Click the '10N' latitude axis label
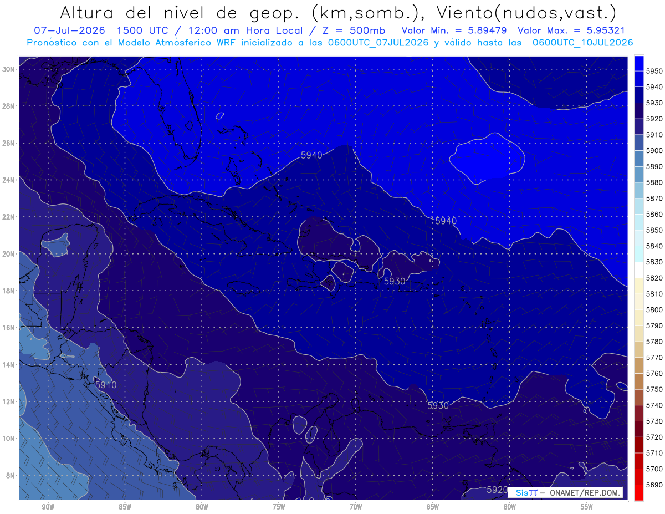665x514 pixels. click(x=8, y=439)
